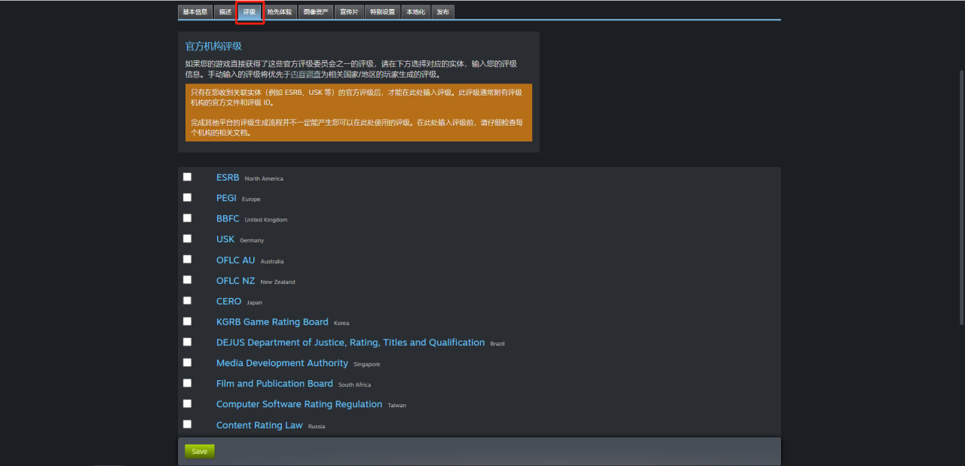
Task: Click the New Zealand region label
Action: (278, 282)
